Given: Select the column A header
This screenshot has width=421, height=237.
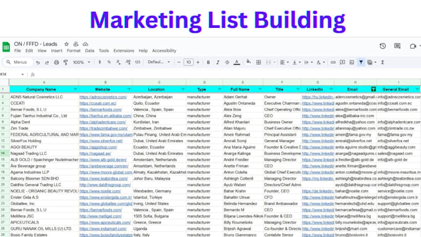Looking at the screenshot, I should [x=44, y=82].
